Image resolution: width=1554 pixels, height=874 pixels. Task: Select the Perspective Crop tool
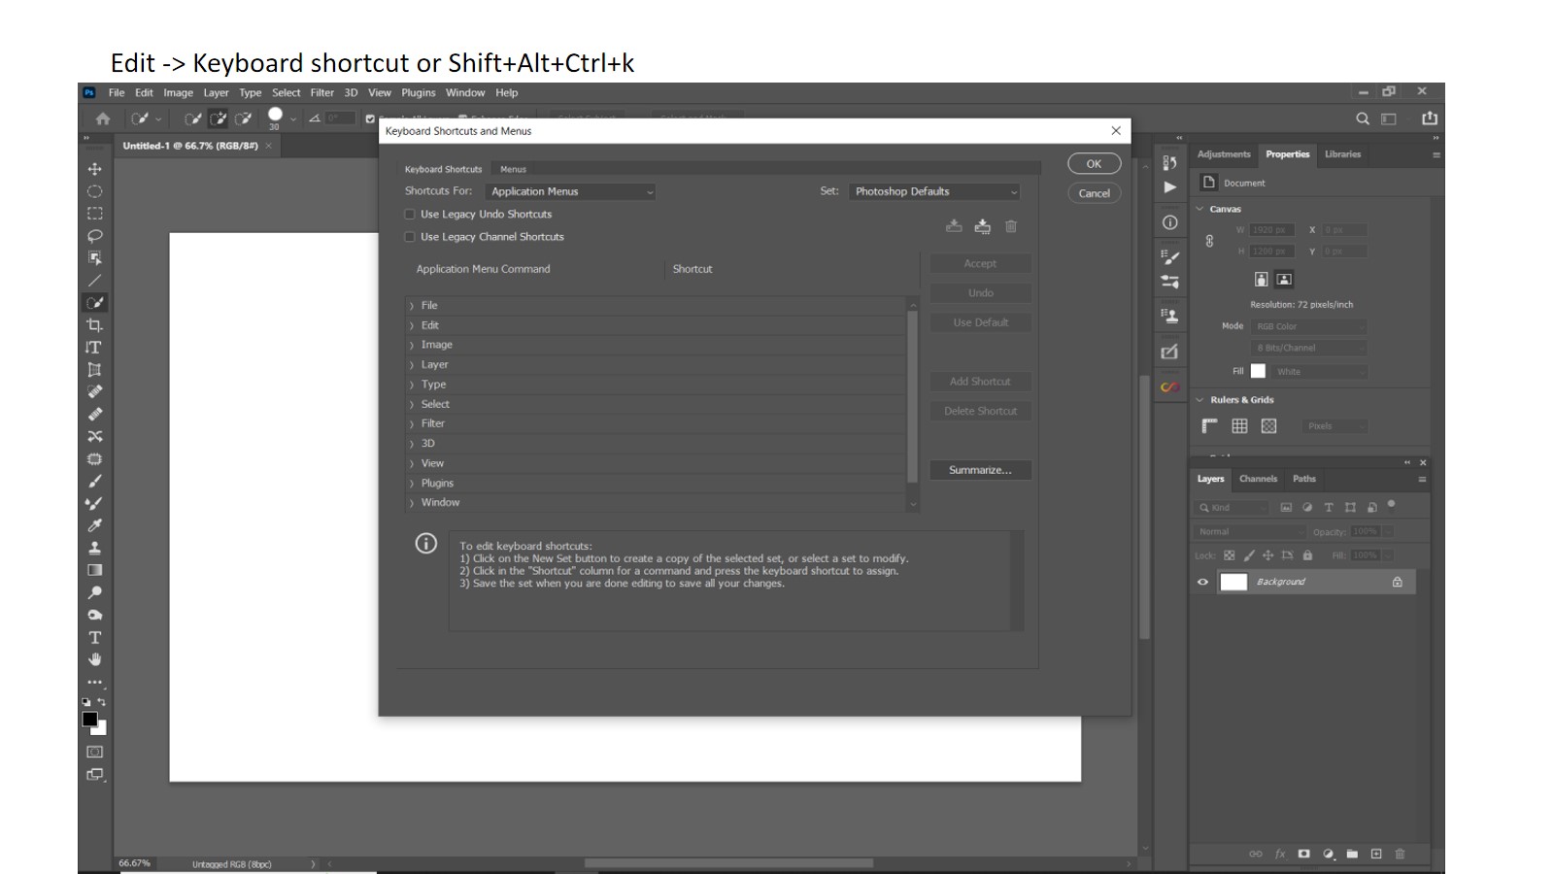94,370
